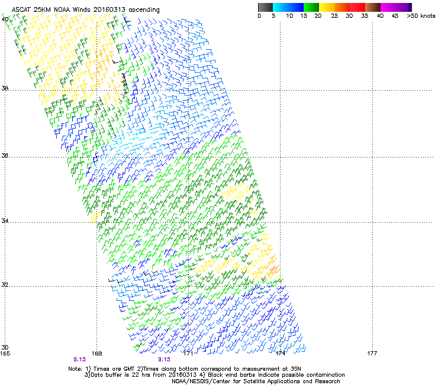Image resolution: width=438 pixels, height=385 pixels.
Task: Click the 'Data buffer is 22 hrs' note line
Action: tap(214, 375)
